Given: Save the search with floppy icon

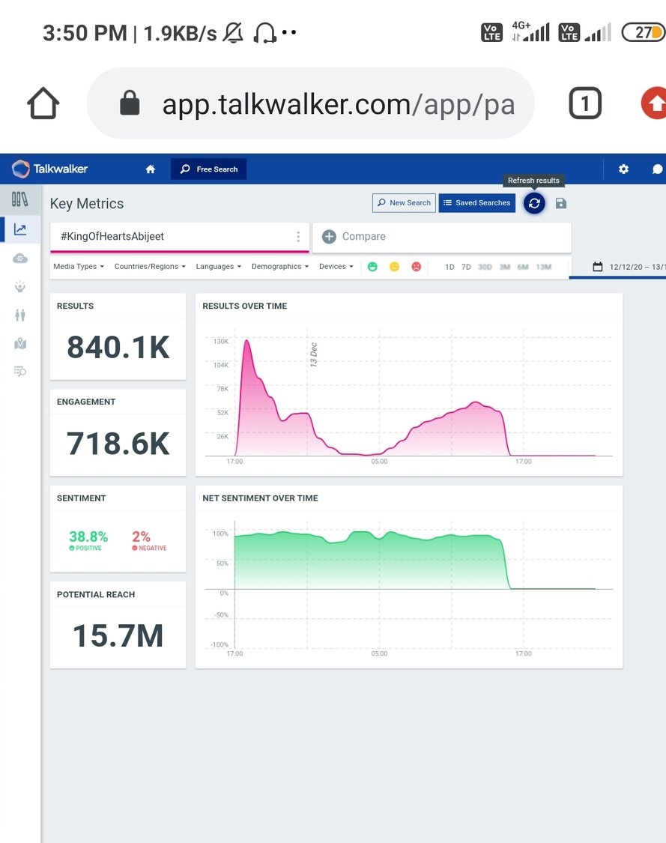Looking at the screenshot, I should point(560,203).
